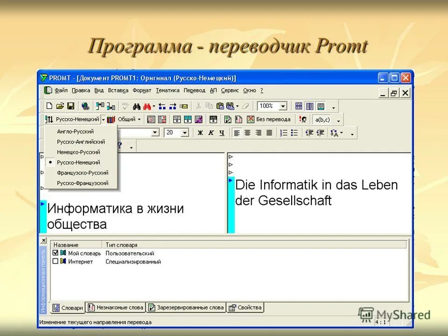
Task: Justify the text
Action: coord(269,133)
